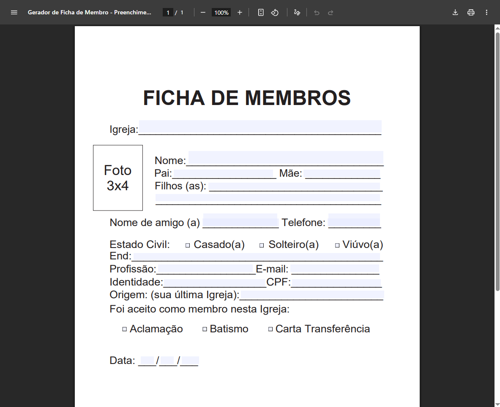Image resolution: width=500 pixels, height=407 pixels.
Task: Edit the zoom level showing 100%
Action: click(221, 12)
